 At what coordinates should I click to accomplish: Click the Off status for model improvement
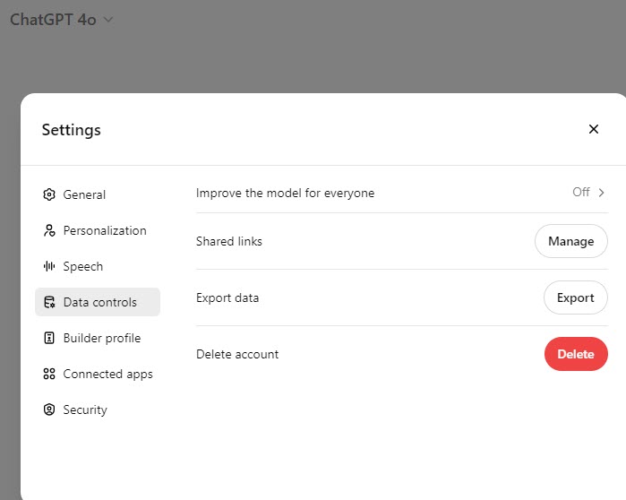pos(581,192)
